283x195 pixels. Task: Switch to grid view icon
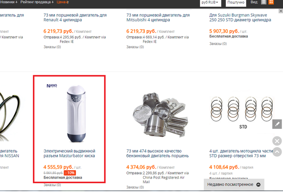[x=271, y=2]
